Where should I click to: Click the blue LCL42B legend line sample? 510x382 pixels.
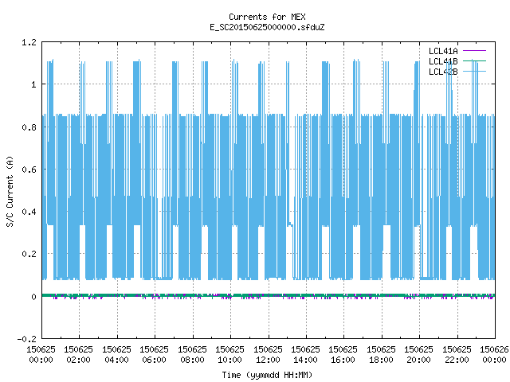click(474, 72)
